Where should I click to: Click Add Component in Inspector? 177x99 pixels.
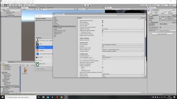click(x=162, y=34)
